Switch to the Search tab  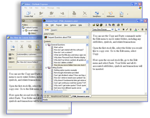tap(54, 30)
